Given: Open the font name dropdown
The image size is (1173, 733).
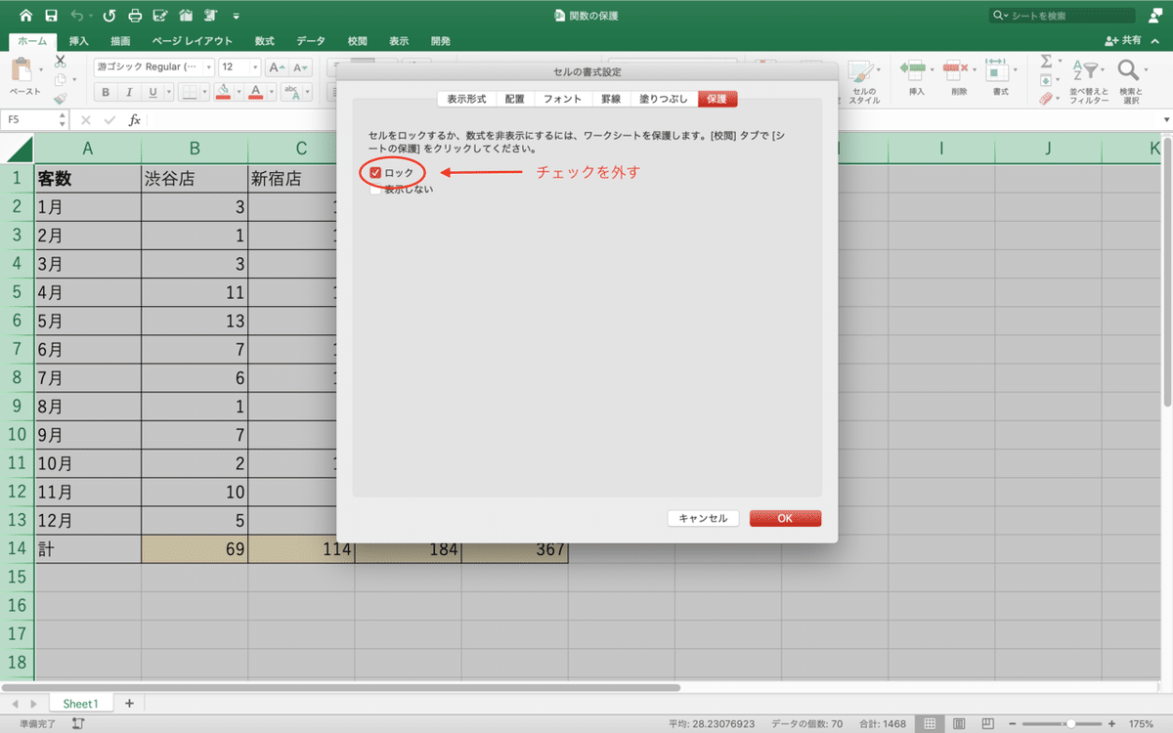Looking at the screenshot, I should (208, 67).
